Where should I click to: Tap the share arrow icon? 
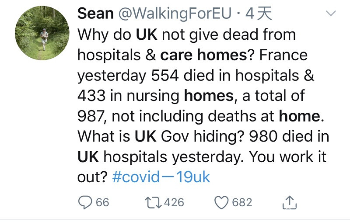(290, 202)
